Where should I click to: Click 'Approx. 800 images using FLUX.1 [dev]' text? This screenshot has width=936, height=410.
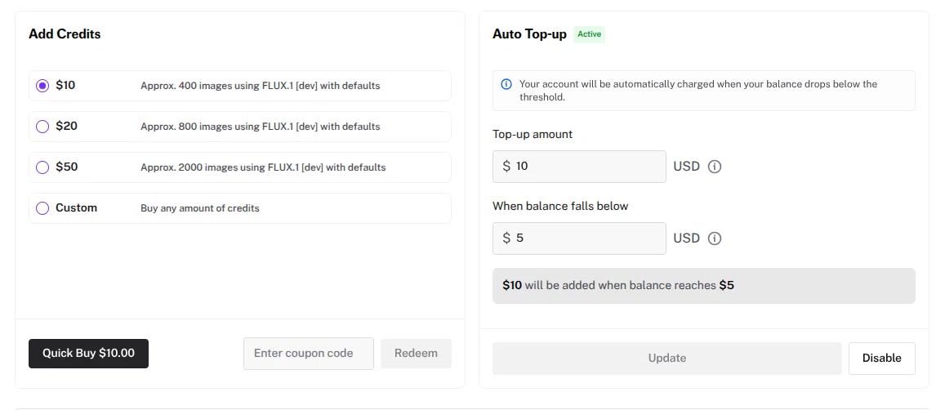(261, 127)
